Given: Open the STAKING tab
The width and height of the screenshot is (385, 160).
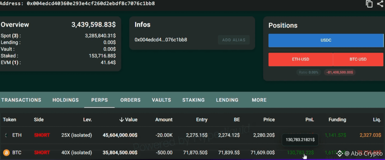Looking at the screenshot, I should tap(194, 100).
